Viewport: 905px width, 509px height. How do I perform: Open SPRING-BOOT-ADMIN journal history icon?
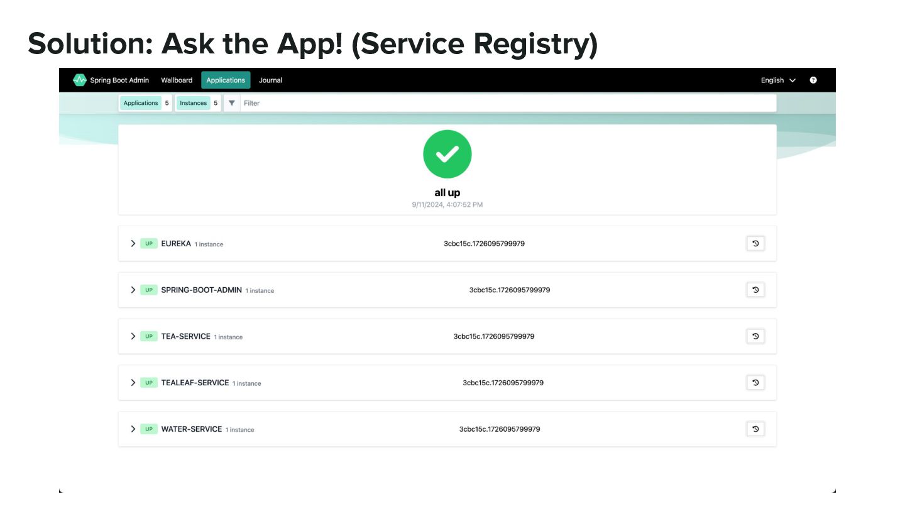pyautogui.click(x=755, y=290)
